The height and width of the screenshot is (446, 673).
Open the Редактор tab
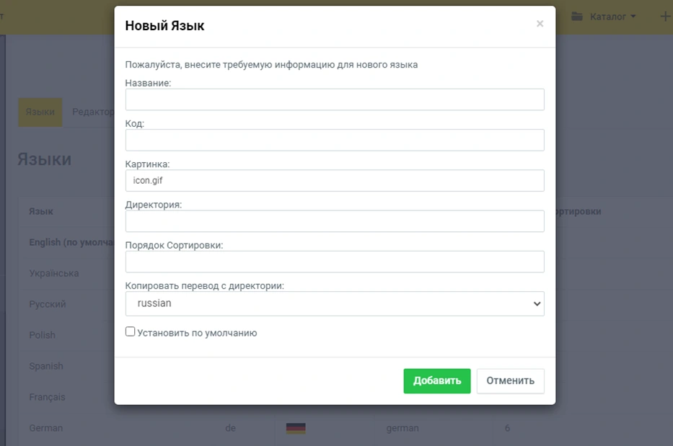92,112
